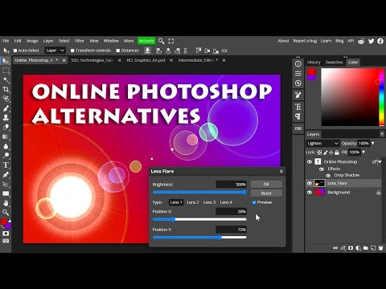This screenshot has width=386, height=289.
Task: Select the Crop tool
Action: 6,89
